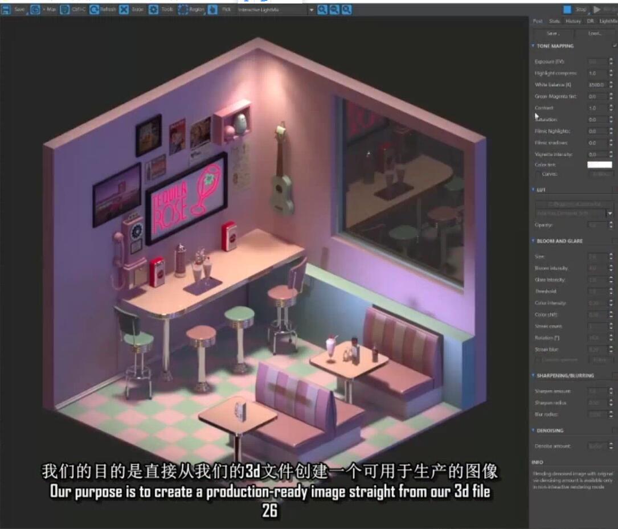Select the Pick hand tool
The image size is (618, 529).
pos(212,10)
